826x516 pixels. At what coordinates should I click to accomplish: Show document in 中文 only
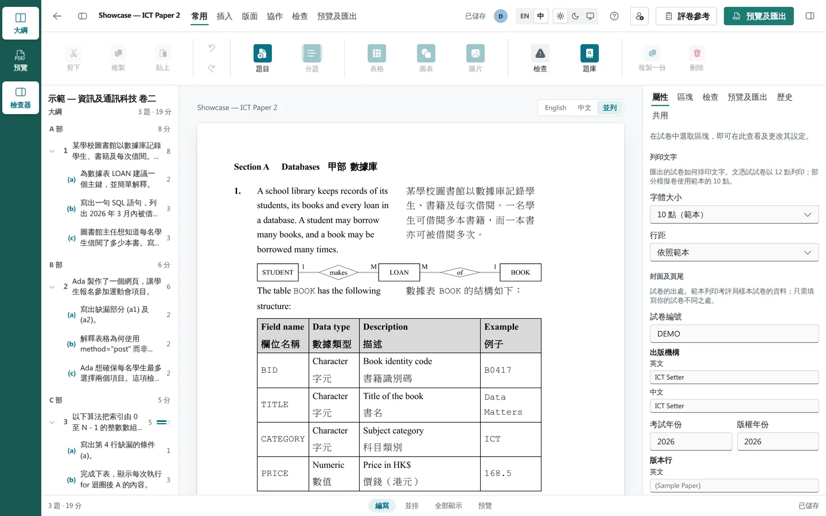pyautogui.click(x=584, y=108)
